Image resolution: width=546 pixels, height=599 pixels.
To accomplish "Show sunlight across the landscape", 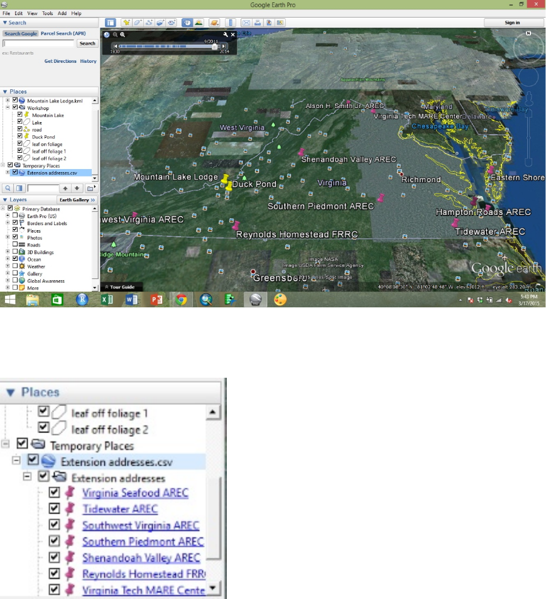I will point(199,23).
